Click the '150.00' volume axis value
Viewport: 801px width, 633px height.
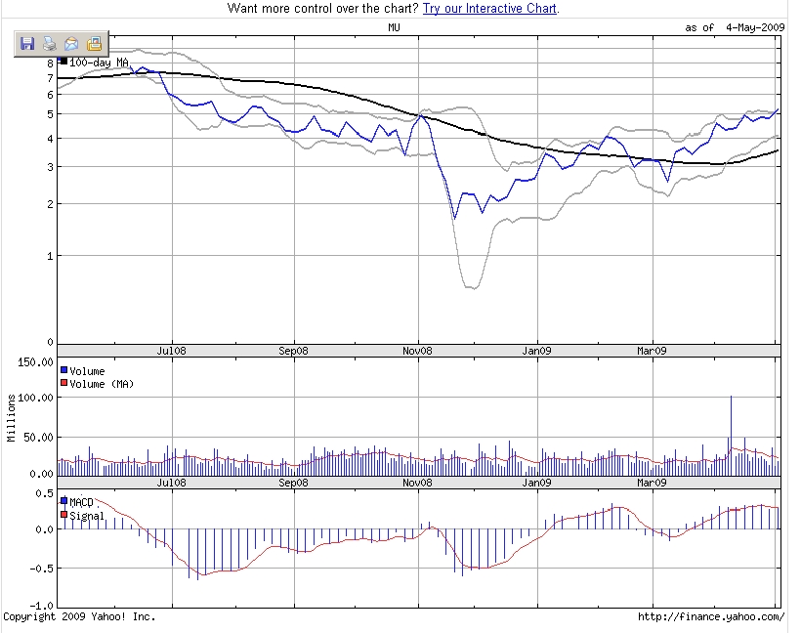coord(35,362)
